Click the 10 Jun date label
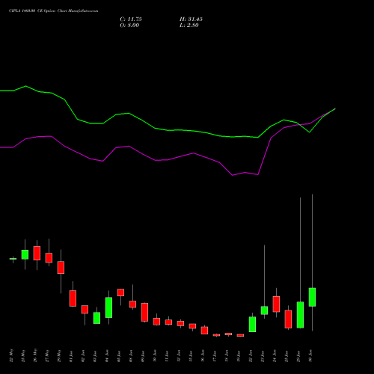374x374 pixels. coord(155,356)
